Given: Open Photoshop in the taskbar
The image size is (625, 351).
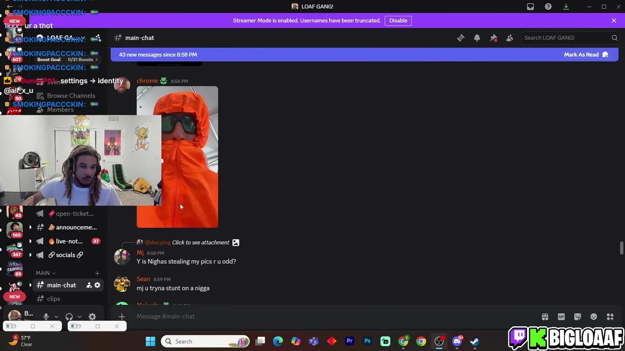Looking at the screenshot, I should pos(367,341).
